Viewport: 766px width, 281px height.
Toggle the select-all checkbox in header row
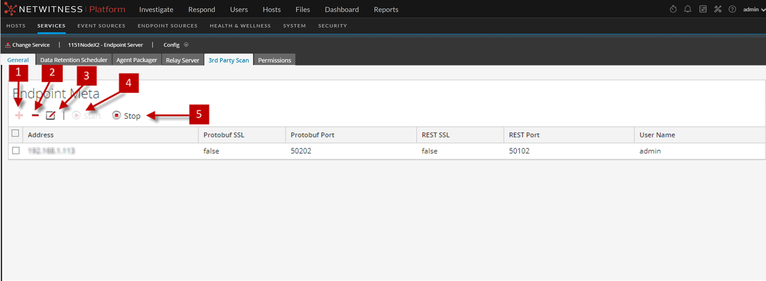(x=15, y=133)
